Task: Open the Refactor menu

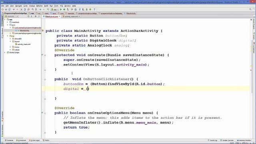Action: (x=39, y=6)
